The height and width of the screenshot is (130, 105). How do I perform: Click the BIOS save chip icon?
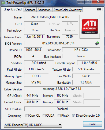click(97, 43)
